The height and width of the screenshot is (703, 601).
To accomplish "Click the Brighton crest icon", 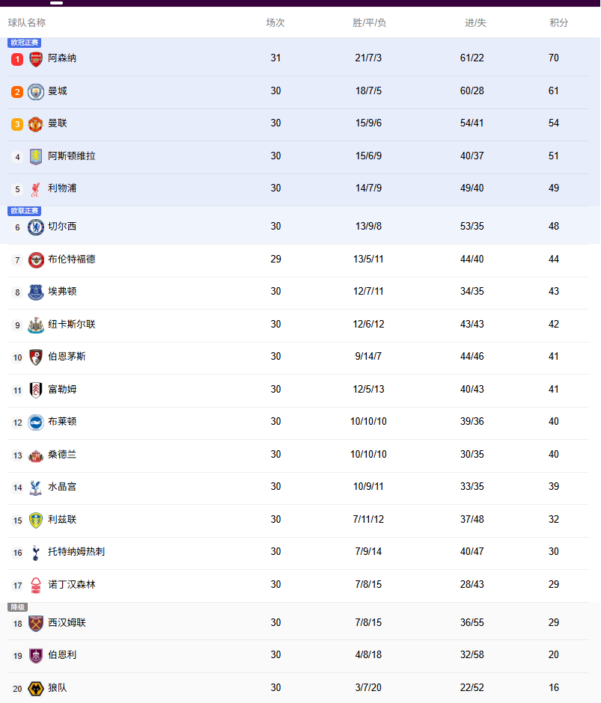I will pyautogui.click(x=36, y=422).
